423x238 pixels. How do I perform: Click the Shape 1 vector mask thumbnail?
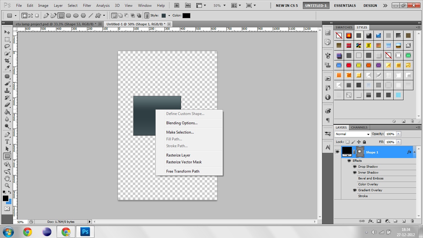(x=360, y=152)
